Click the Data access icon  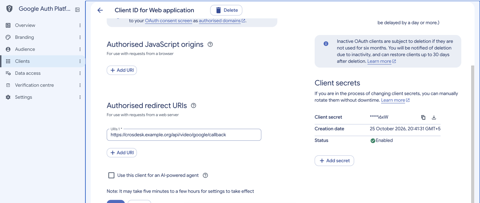pyautogui.click(x=8, y=73)
